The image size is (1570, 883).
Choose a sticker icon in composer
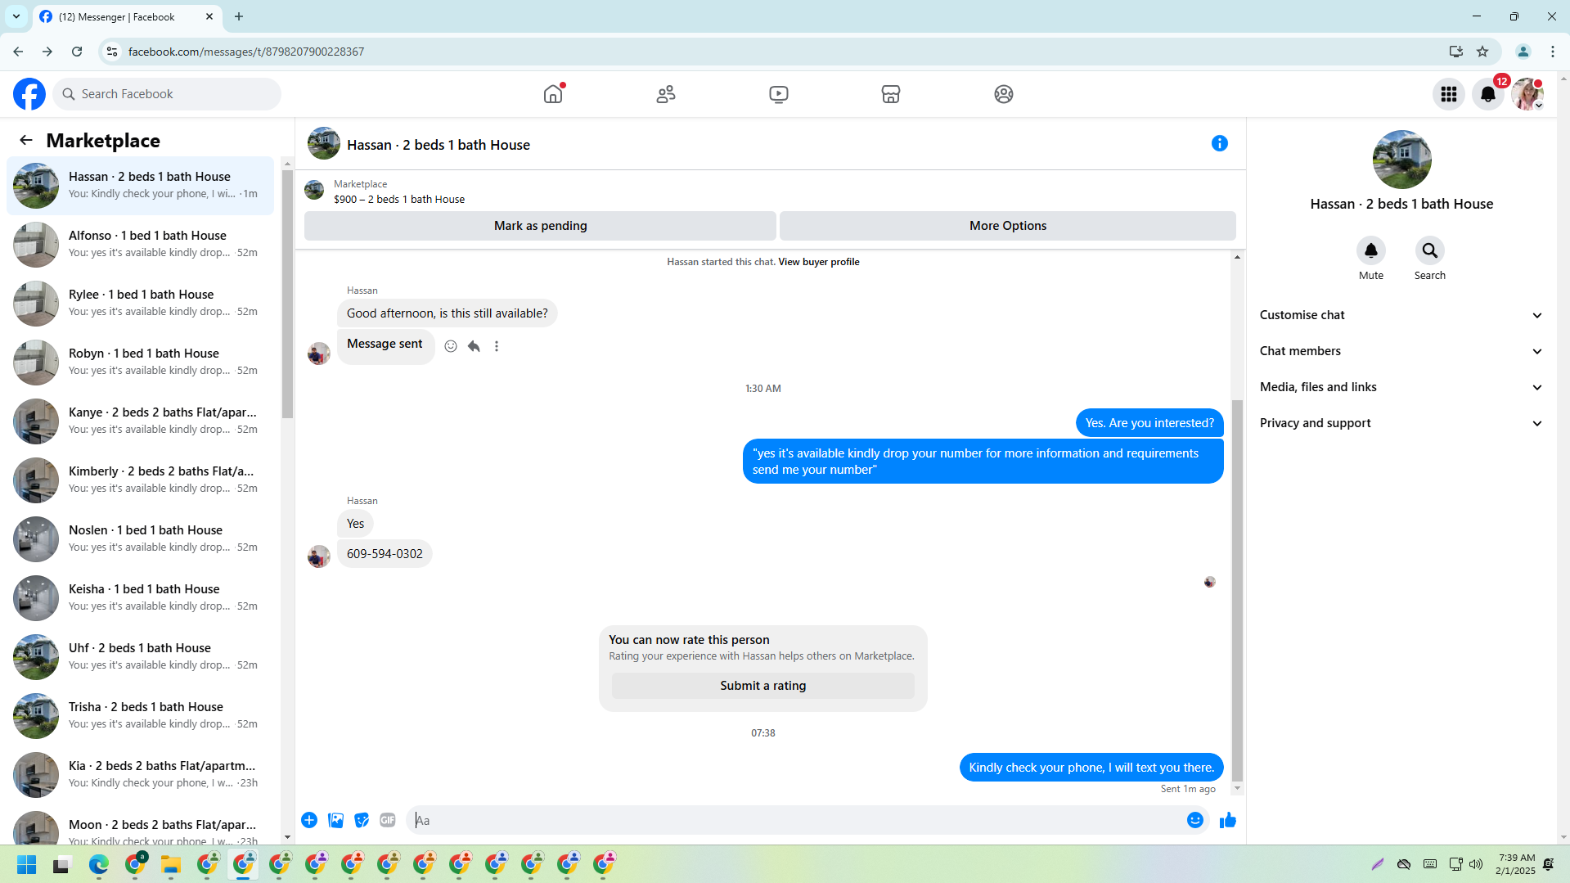tap(362, 820)
